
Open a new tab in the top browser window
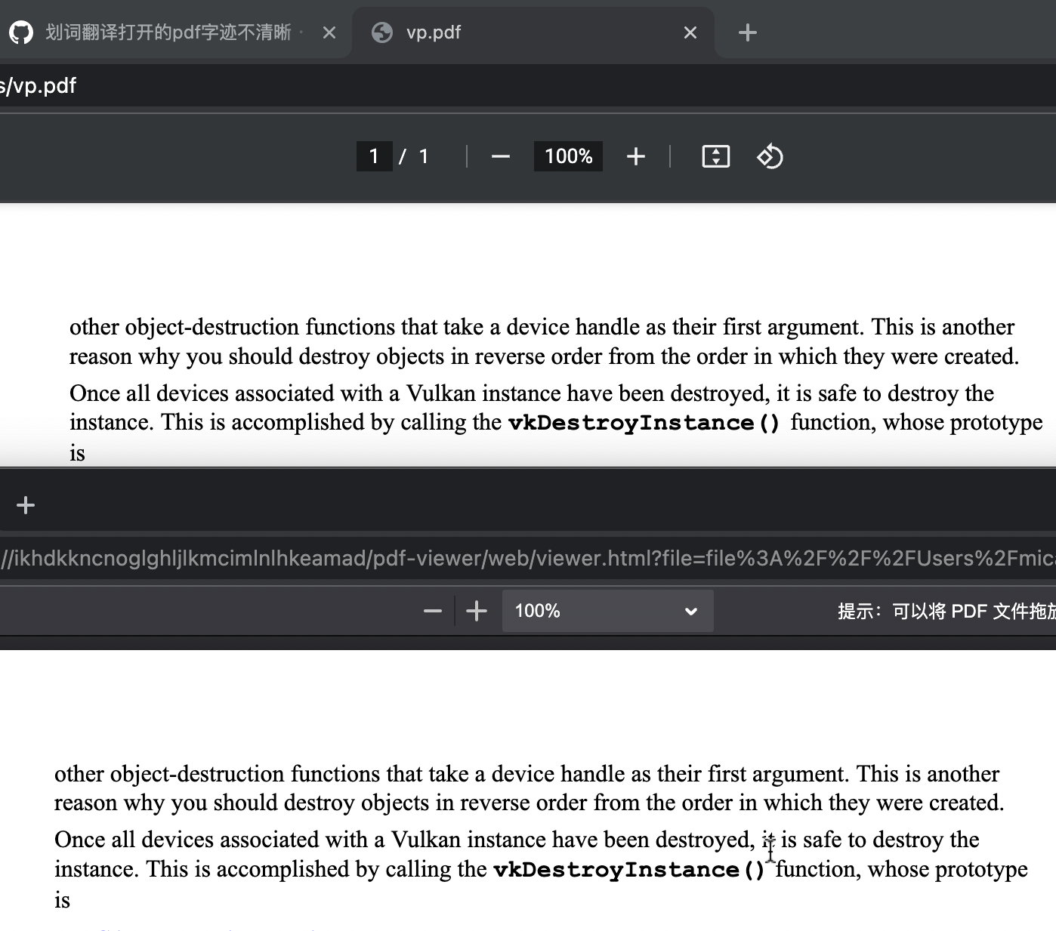[748, 32]
